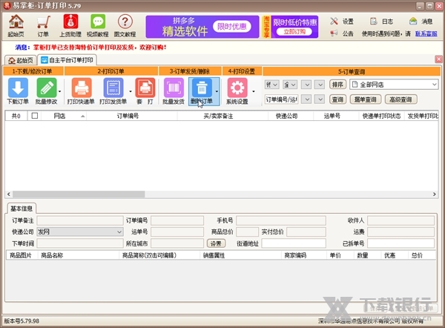This screenshot has height=328, width=445.
Task: Switch to 自主平台订单打印 tab
Action: pos(67,60)
